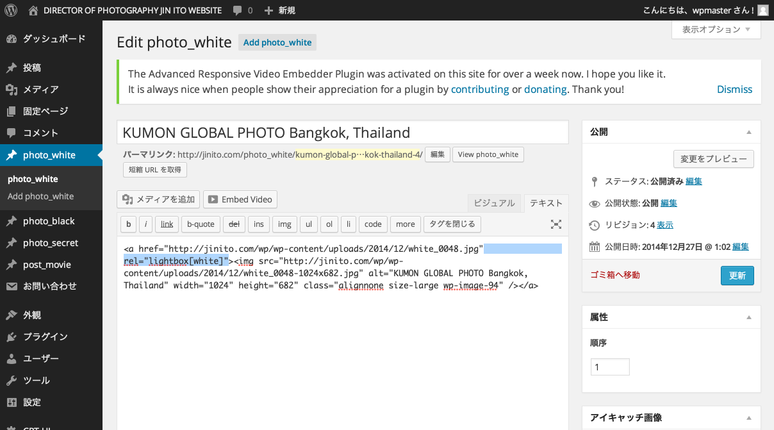
Task: Open the site home icon link
Action: click(x=33, y=10)
